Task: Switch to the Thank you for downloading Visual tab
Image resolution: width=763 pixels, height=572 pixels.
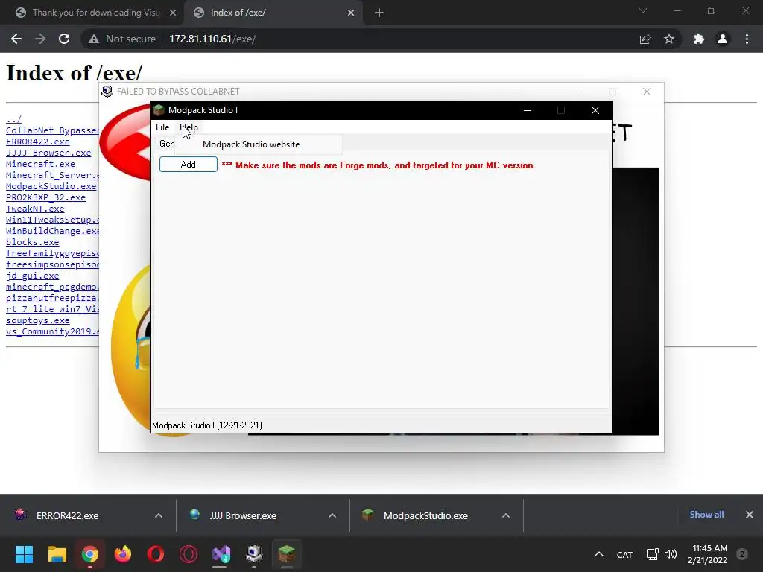Action: [x=92, y=13]
